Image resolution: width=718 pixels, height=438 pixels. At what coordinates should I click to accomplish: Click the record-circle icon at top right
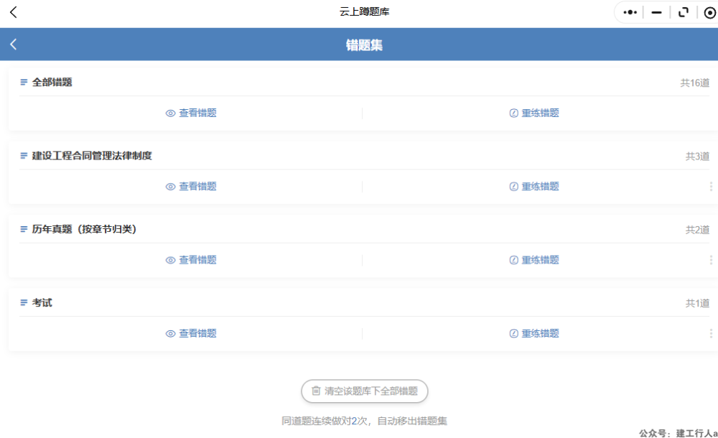click(709, 12)
